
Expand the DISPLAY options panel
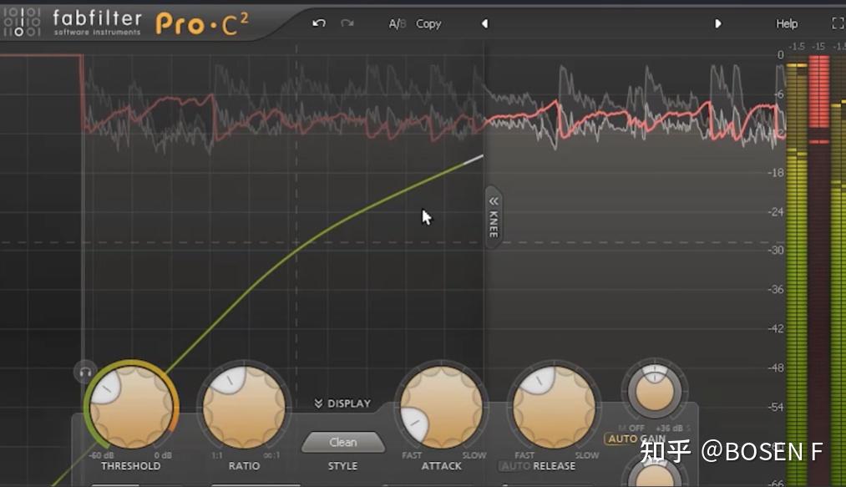tap(343, 403)
